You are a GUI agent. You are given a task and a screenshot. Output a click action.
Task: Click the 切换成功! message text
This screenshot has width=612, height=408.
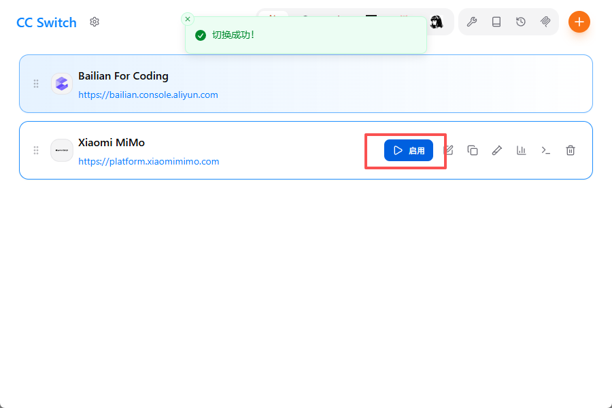(x=233, y=35)
